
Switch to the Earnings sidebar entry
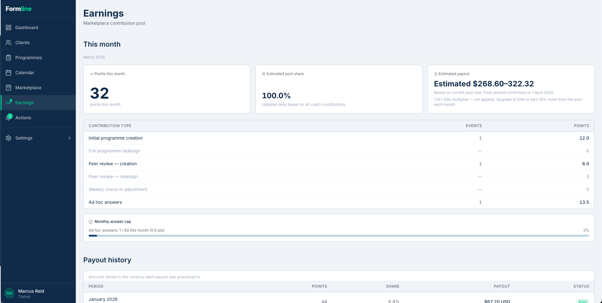click(24, 103)
